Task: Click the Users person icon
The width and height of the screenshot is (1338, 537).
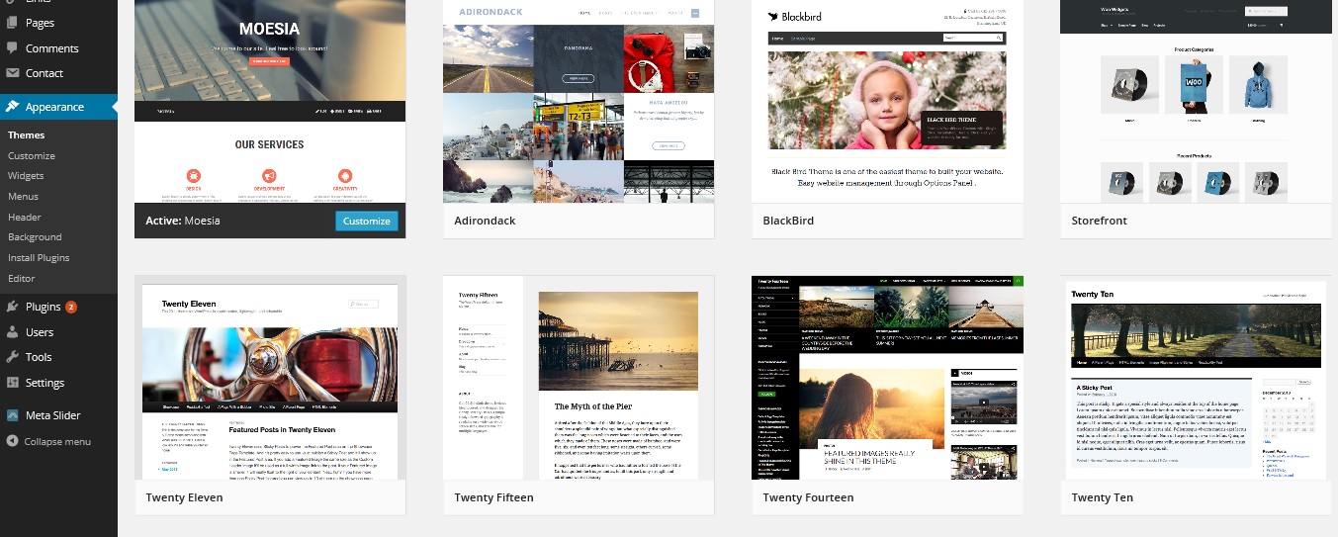Action: click(x=12, y=332)
